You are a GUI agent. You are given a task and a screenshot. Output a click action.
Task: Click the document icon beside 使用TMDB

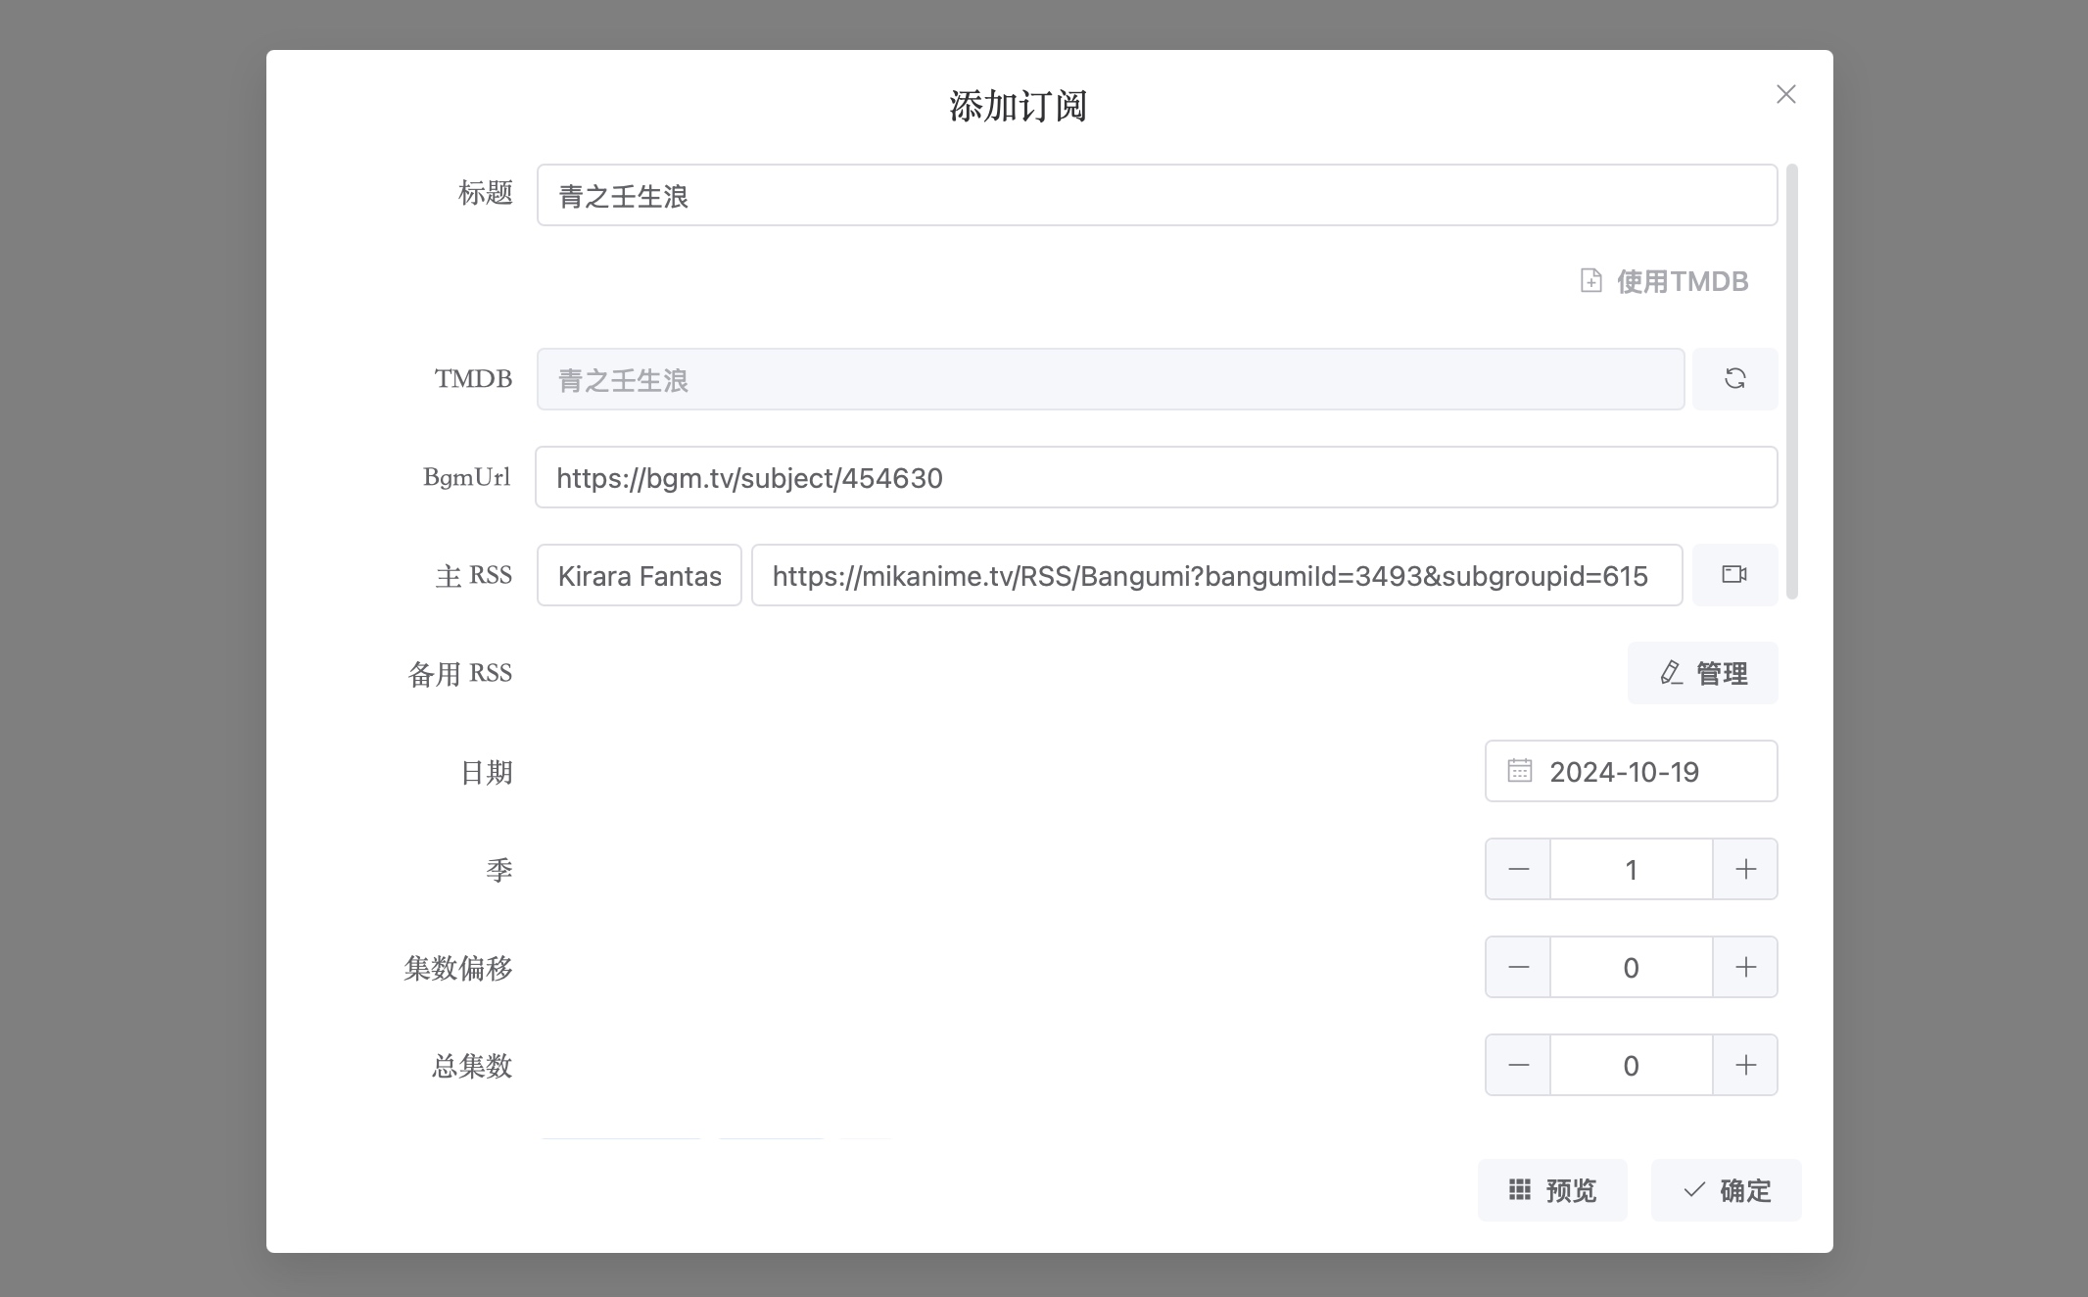coord(1591,281)
